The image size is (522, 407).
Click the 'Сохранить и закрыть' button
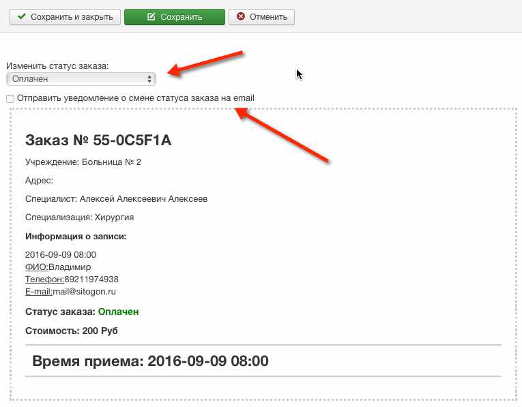click(x=65, y=17)
